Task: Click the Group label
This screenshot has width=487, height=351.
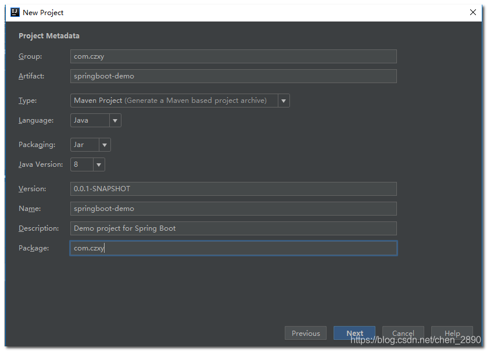Action: 30,56
